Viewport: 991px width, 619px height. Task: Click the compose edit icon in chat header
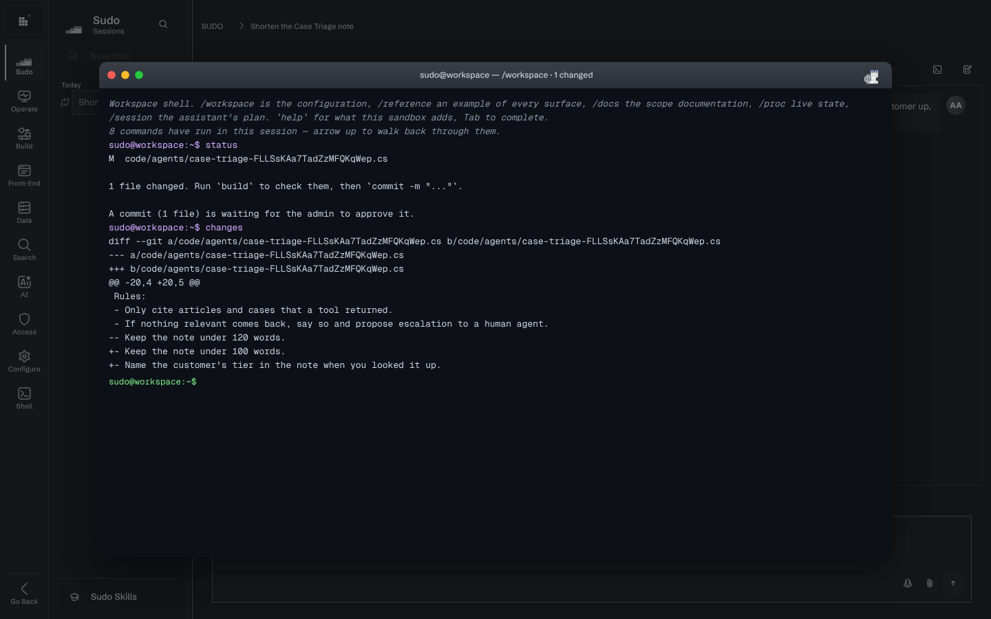(x=968, y=69)
